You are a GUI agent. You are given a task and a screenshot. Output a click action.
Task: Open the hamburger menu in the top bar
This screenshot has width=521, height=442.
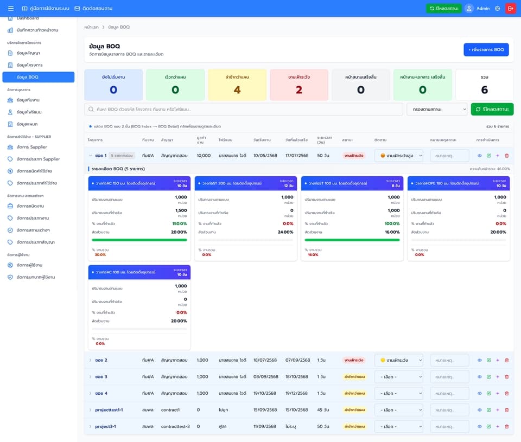pyautogui.click(x=11, y=8)
